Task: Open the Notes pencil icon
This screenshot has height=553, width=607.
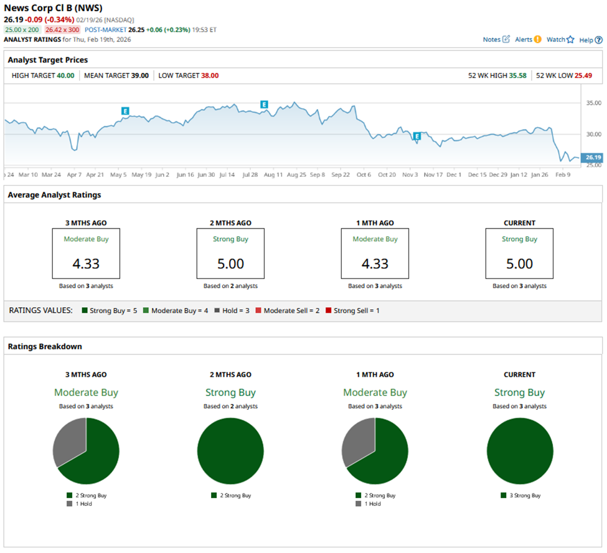Action: (506, 39)
